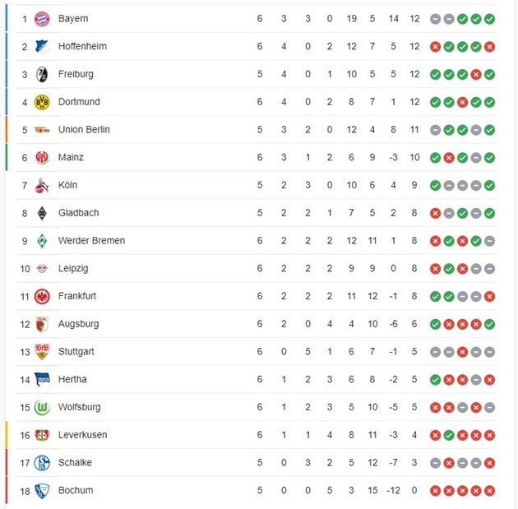Click Bayern's most recent win indicator

(x=490, y=19)
